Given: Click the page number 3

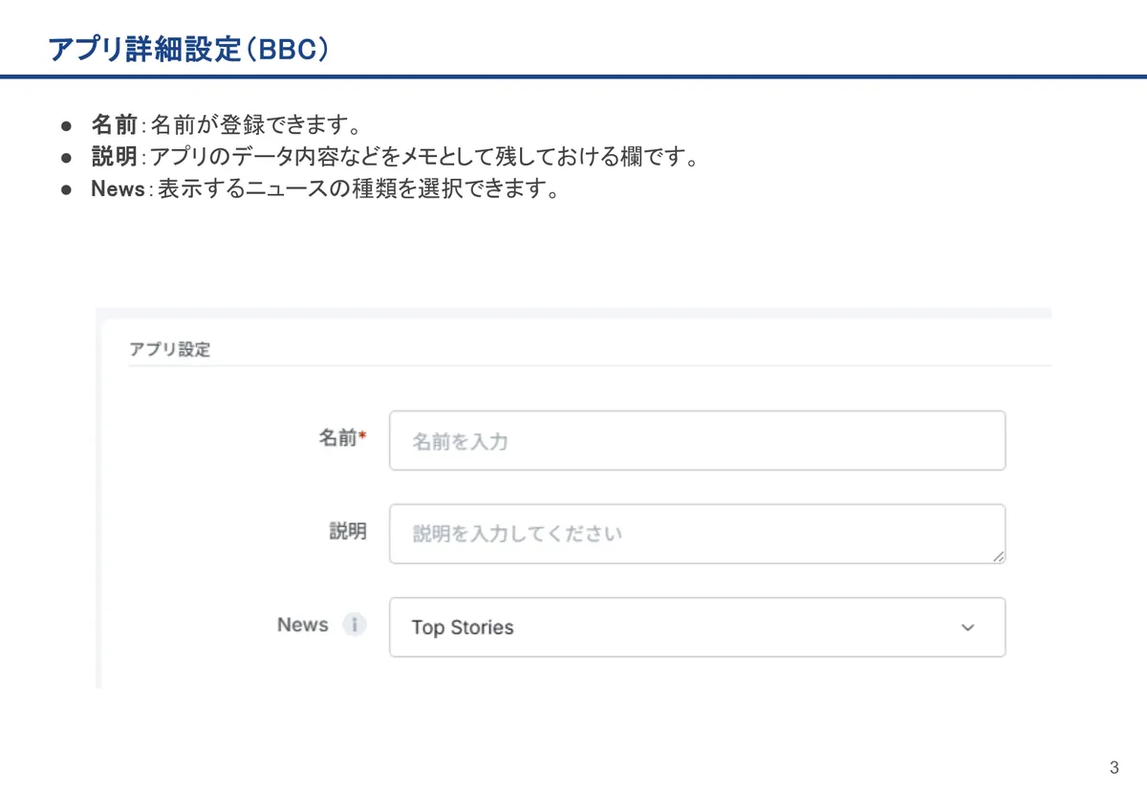Looking at the screenshot, I should click(x=1115, y=768).
